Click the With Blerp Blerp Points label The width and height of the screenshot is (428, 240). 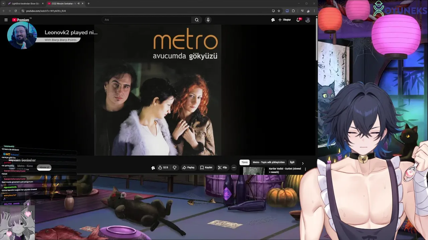(x=61, y=40)
